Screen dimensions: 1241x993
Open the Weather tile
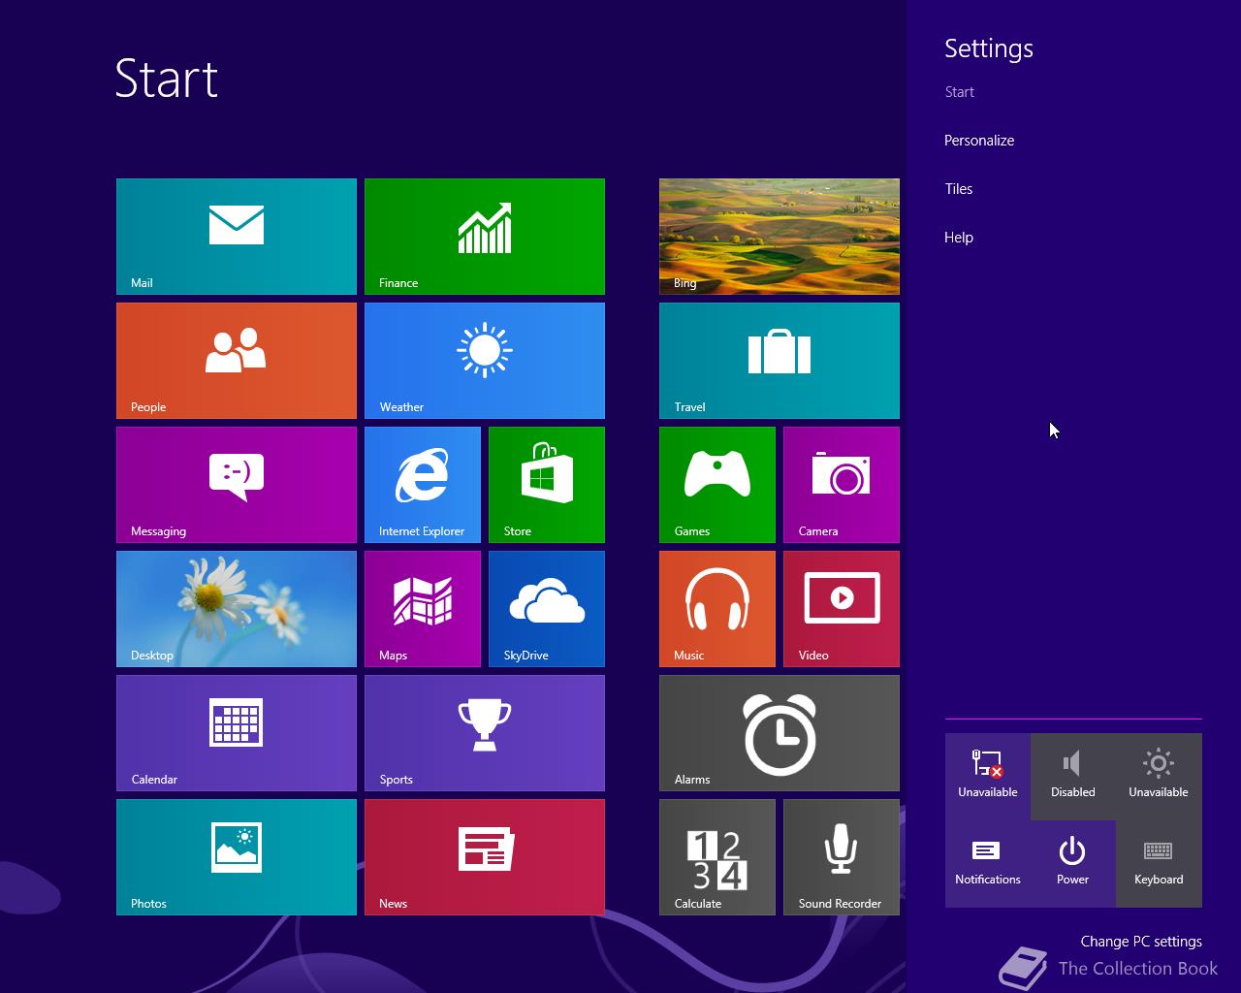[485, 361]
